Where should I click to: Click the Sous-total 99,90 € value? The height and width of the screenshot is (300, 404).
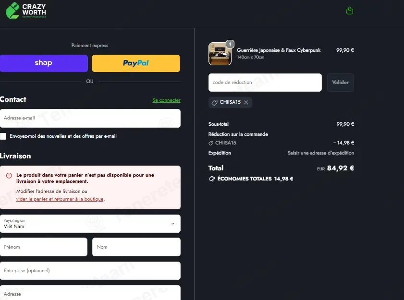tap(345, 124)
